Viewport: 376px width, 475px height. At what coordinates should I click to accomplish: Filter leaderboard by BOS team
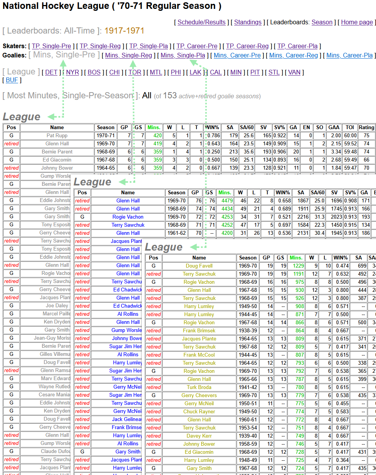[94, 72]
